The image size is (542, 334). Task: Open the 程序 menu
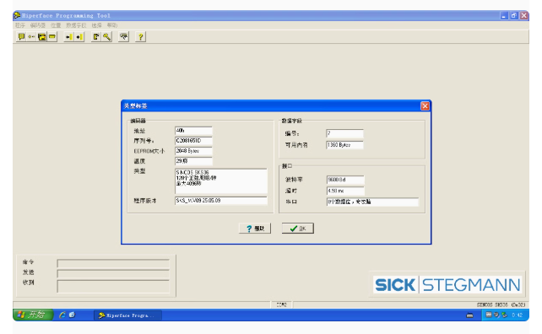click(x=20, y=25)
